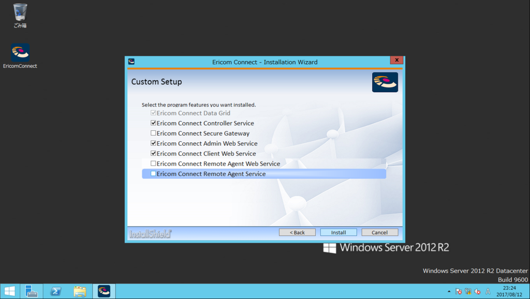Image resolution: width=530 pixels, height=299 pixels.
Task: Click the network status tray icon
Action: pyautogui.click(x=468, y=291)
